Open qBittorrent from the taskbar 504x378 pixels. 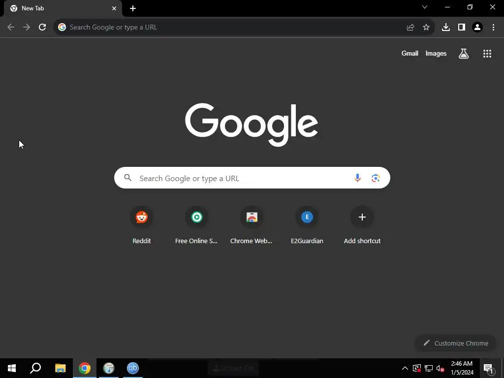click(x=133, y=368)
